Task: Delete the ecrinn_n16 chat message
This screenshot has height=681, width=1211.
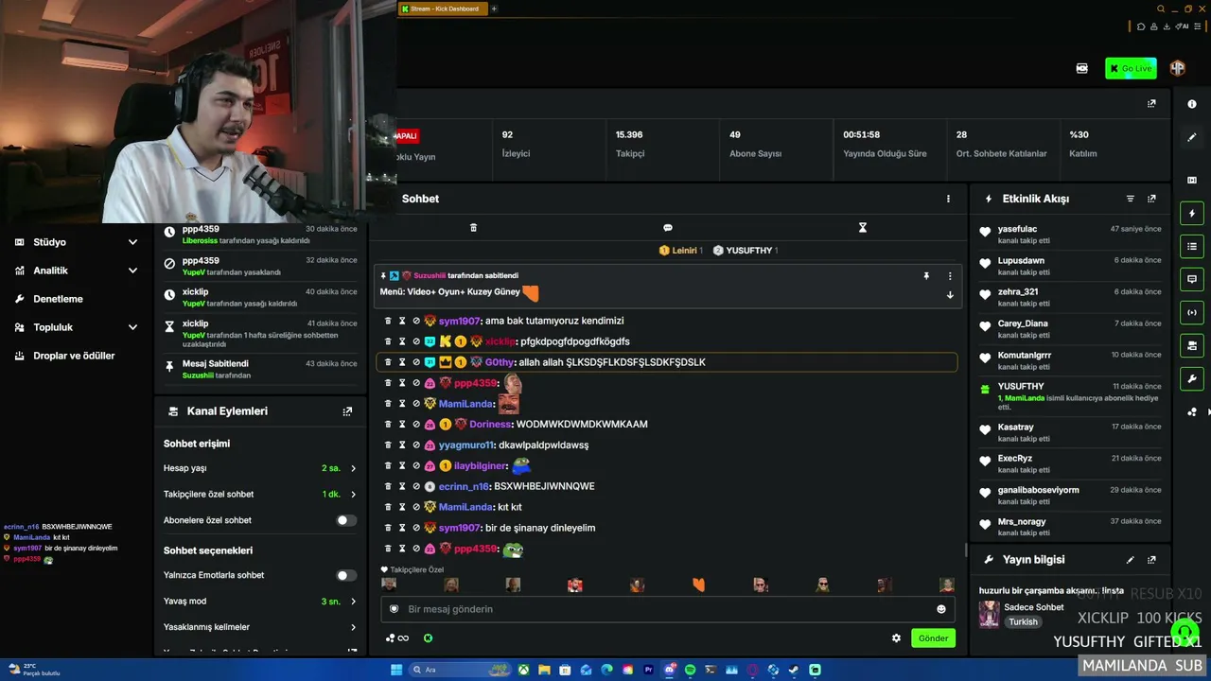Action: [x=388, y=486]
